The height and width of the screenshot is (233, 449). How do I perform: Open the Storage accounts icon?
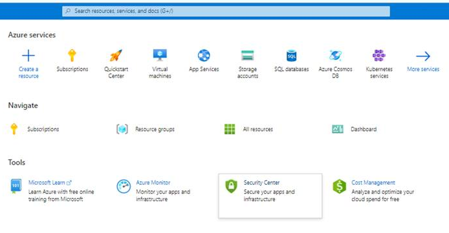tap(247, 56)
